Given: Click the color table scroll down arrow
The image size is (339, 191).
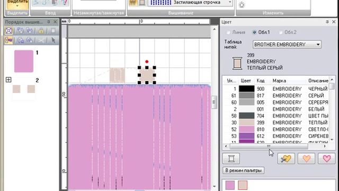Looking at the screenshot, I should (332, 140).
